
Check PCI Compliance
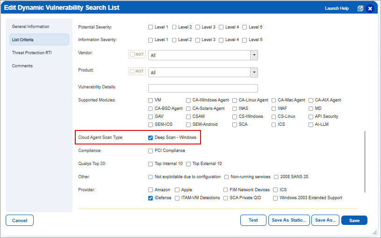(x=151, y=151)
